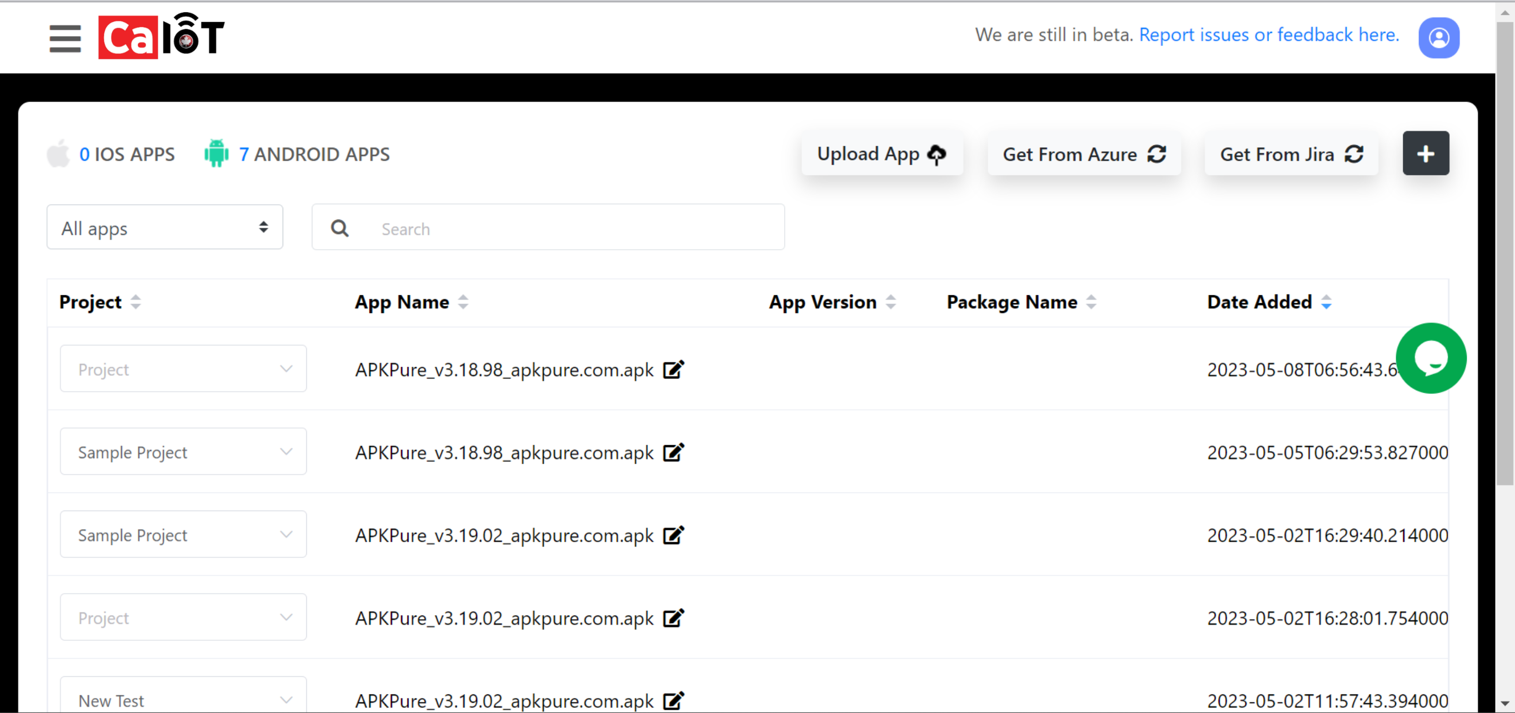Open the hamburger navigation menu
Screen dimensions: 1515x713
point(65,38)
